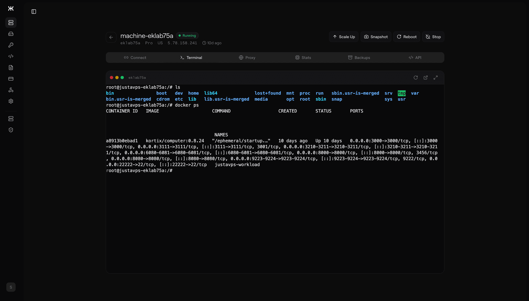
Task: Click the image name kortix/computer:0.8.24
Action: point(175,141)
